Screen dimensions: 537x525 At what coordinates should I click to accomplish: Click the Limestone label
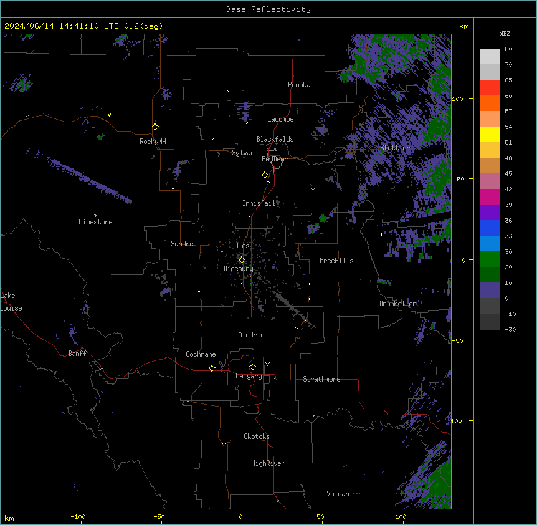95,222
